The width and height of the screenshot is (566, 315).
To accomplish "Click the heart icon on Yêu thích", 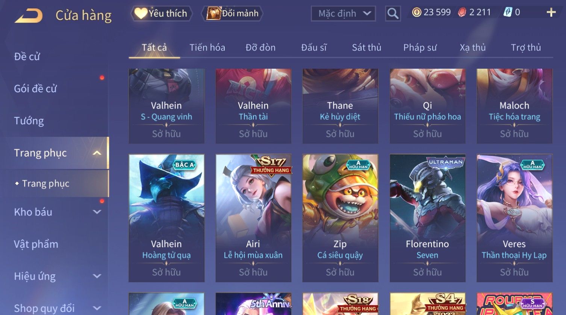I will (x=141, y=14).
